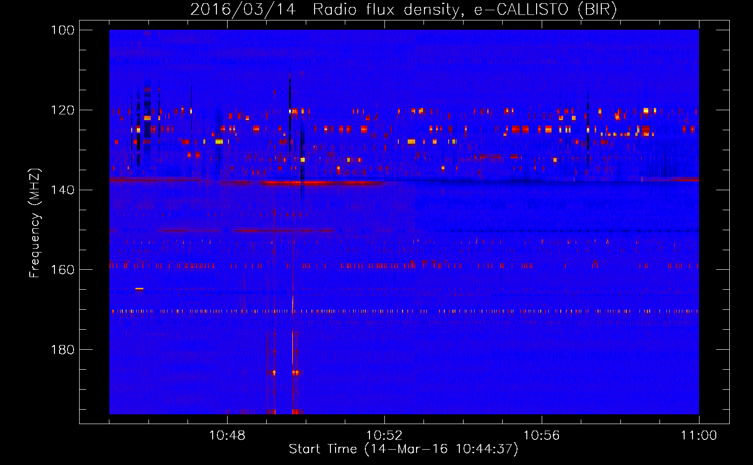Image resolution: width=753 pixels, height=465 pixels.
Task: Click the 10:48 time tick label
Action: coord(227,435)
